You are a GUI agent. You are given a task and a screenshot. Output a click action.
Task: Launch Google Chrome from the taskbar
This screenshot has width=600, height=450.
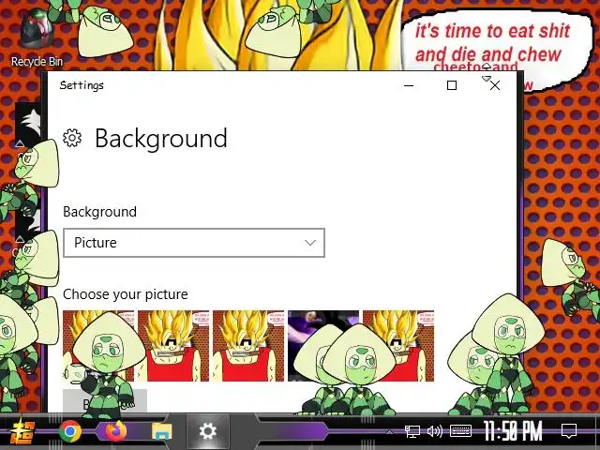click(70, 431)
